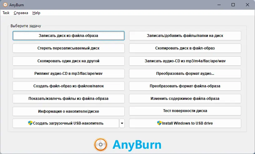
Task: Open Записать аудио-CD из mp3/m4a/flac/ape/wav
Action: coord(185,61)
